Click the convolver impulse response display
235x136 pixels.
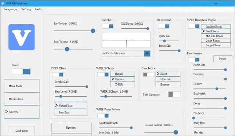[126, 40]
